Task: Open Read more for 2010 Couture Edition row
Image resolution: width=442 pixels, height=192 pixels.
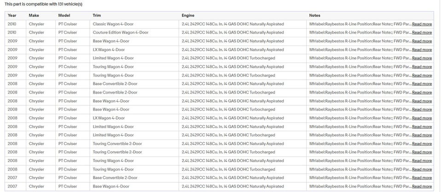Action: click(422, 33)
